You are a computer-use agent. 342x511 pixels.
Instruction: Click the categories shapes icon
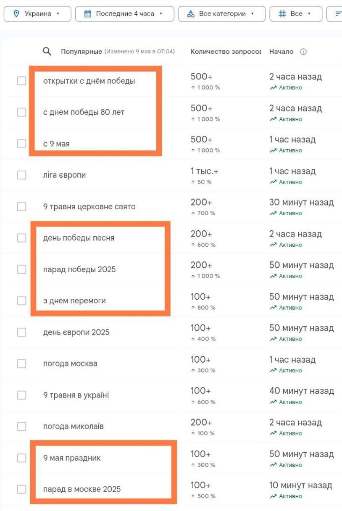click(191, 13)
